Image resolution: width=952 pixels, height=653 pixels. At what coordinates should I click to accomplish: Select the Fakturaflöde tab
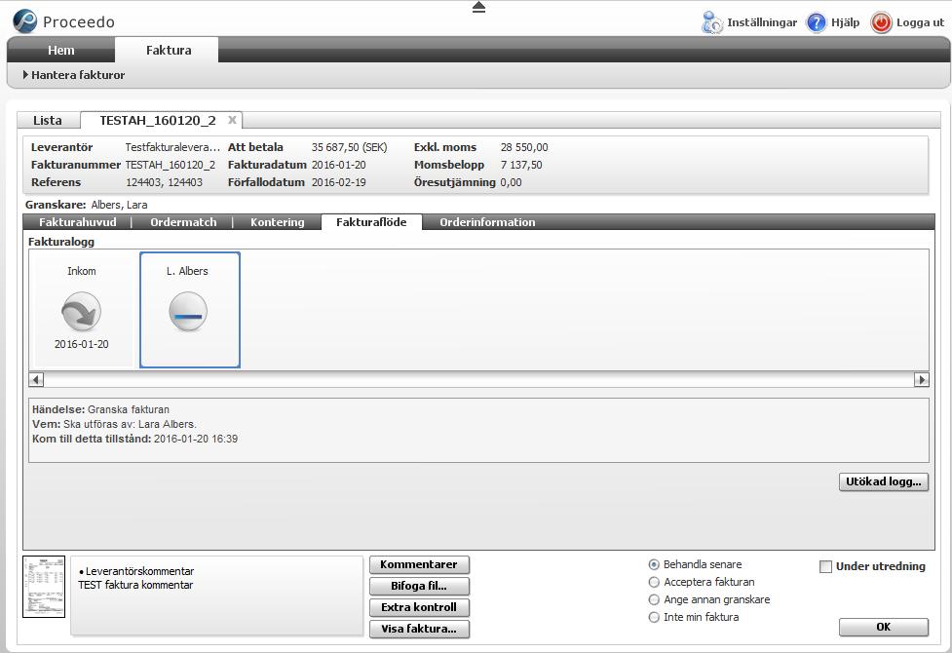click(371, 222)
